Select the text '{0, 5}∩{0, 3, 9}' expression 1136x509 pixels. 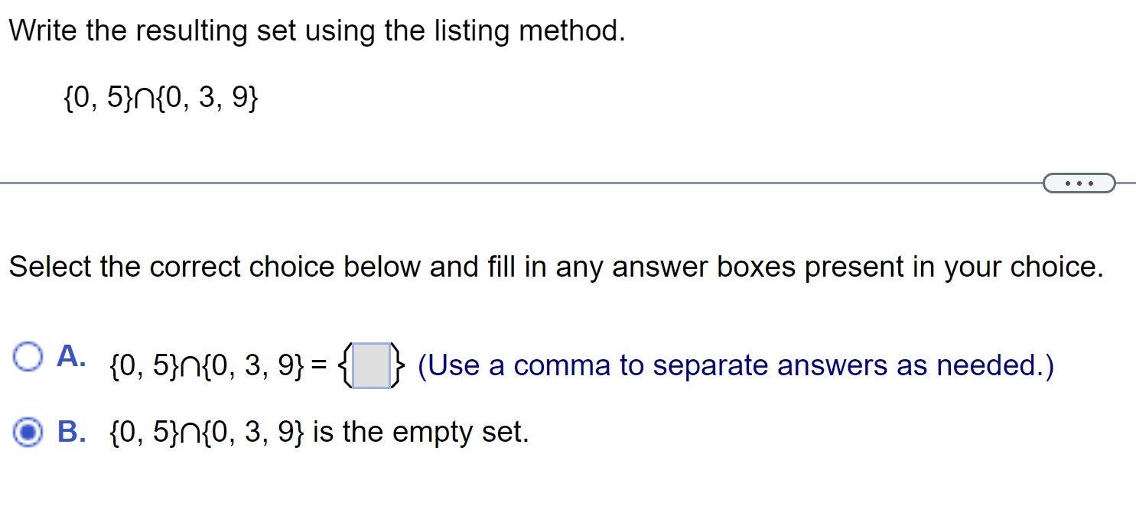[x=161, y=96]
